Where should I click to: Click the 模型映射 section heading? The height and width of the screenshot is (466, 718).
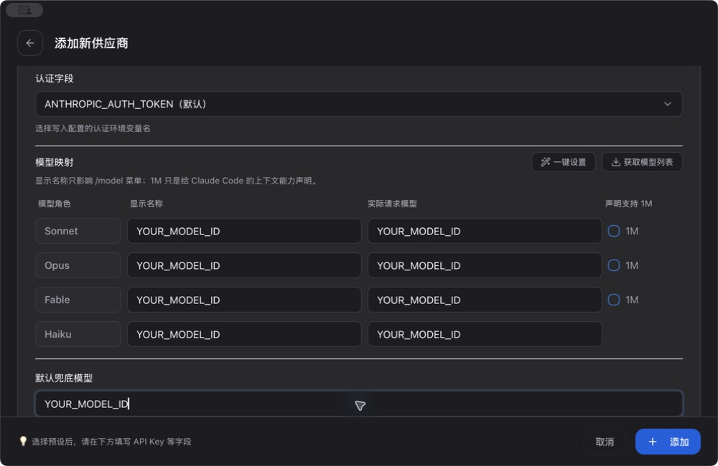54,162
